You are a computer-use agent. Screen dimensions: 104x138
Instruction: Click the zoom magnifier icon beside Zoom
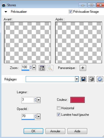[50, 68]
